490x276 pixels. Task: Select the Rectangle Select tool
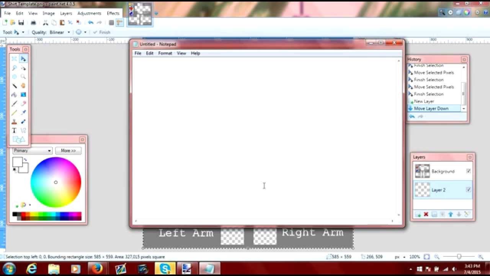click(14, 59)
